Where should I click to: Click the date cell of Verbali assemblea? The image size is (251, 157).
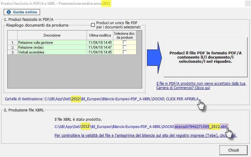point(100,52)
